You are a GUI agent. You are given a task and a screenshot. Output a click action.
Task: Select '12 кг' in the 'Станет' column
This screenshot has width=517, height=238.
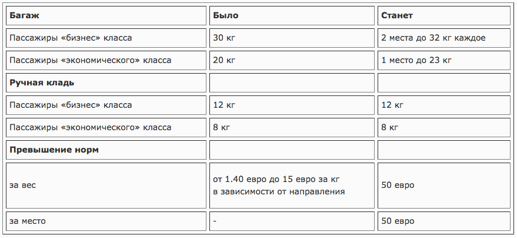point(444,105)
